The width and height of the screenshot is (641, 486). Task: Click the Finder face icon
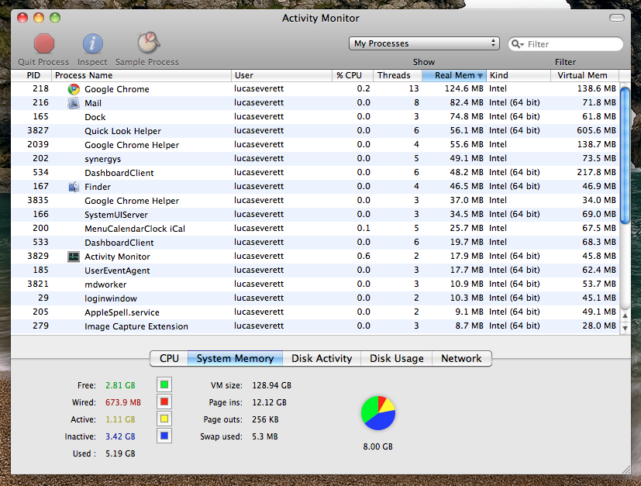[x=74, y=187]
